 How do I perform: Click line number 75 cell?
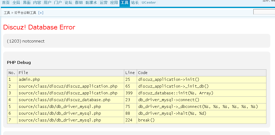point(130,107)
